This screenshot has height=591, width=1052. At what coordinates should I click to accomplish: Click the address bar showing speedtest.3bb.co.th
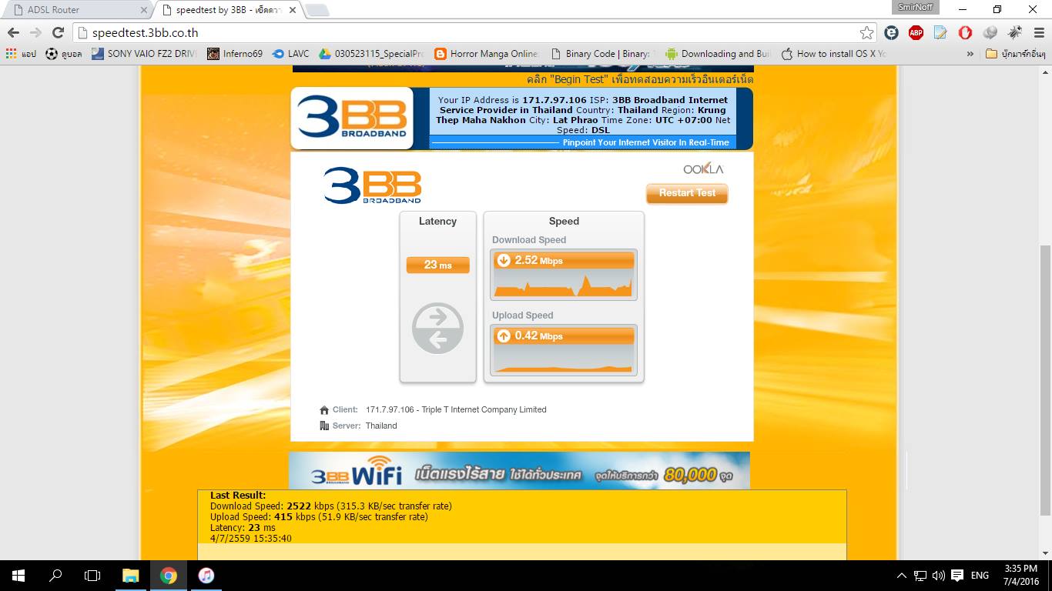pyautogui.click(x=474, y=32)
